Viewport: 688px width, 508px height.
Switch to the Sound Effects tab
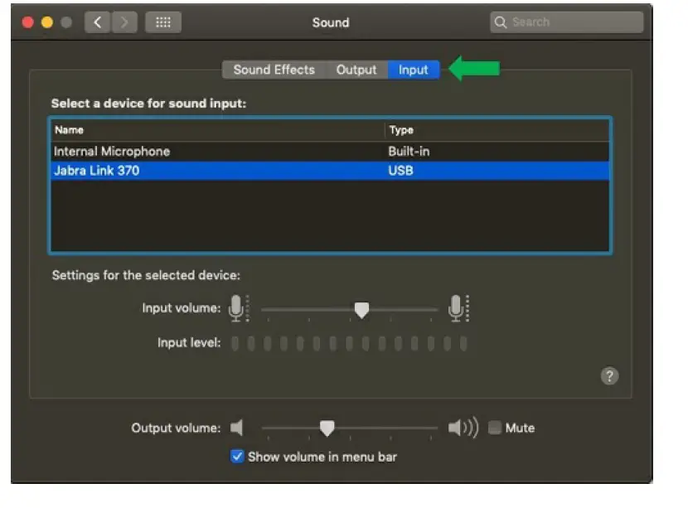tap(274, 70)
